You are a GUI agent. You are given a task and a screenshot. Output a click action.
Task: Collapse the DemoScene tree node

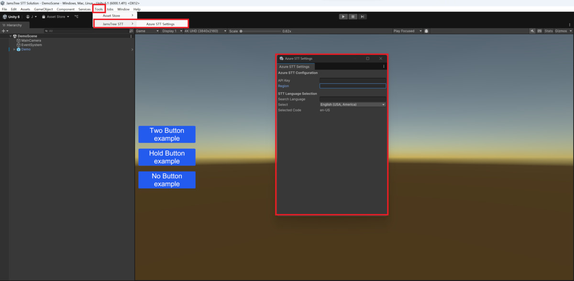11,36
